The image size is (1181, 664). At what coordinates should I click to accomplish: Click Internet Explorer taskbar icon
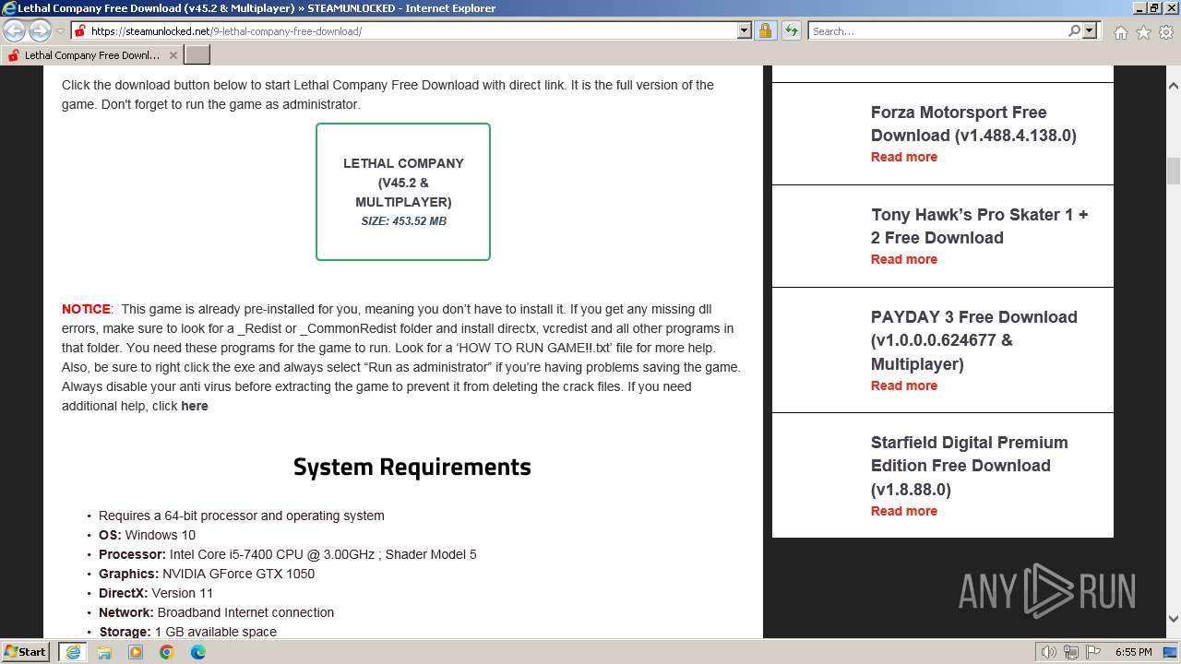(x=72, y=652)
